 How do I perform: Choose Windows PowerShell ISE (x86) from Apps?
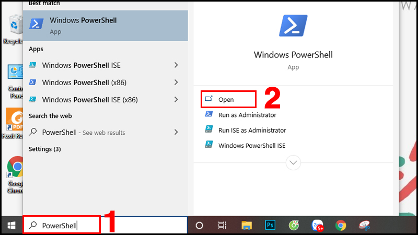pyautogui.click(x=106, y=100)
